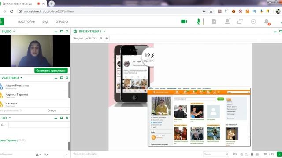Click the slide number 10 field
Screen dimensions: 282x158
[x=265, y=154]
